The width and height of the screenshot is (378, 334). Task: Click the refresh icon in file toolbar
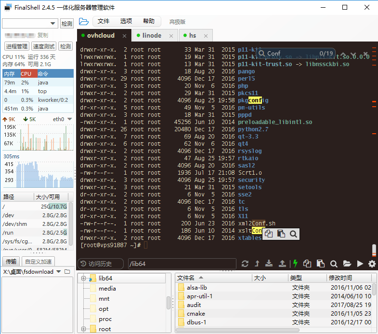(x=245, y=264)
